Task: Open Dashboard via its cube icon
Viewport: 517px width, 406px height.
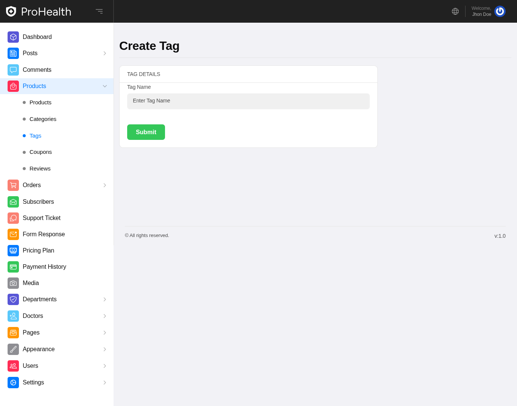Action: pyautogui.click(x=13, y=37)
